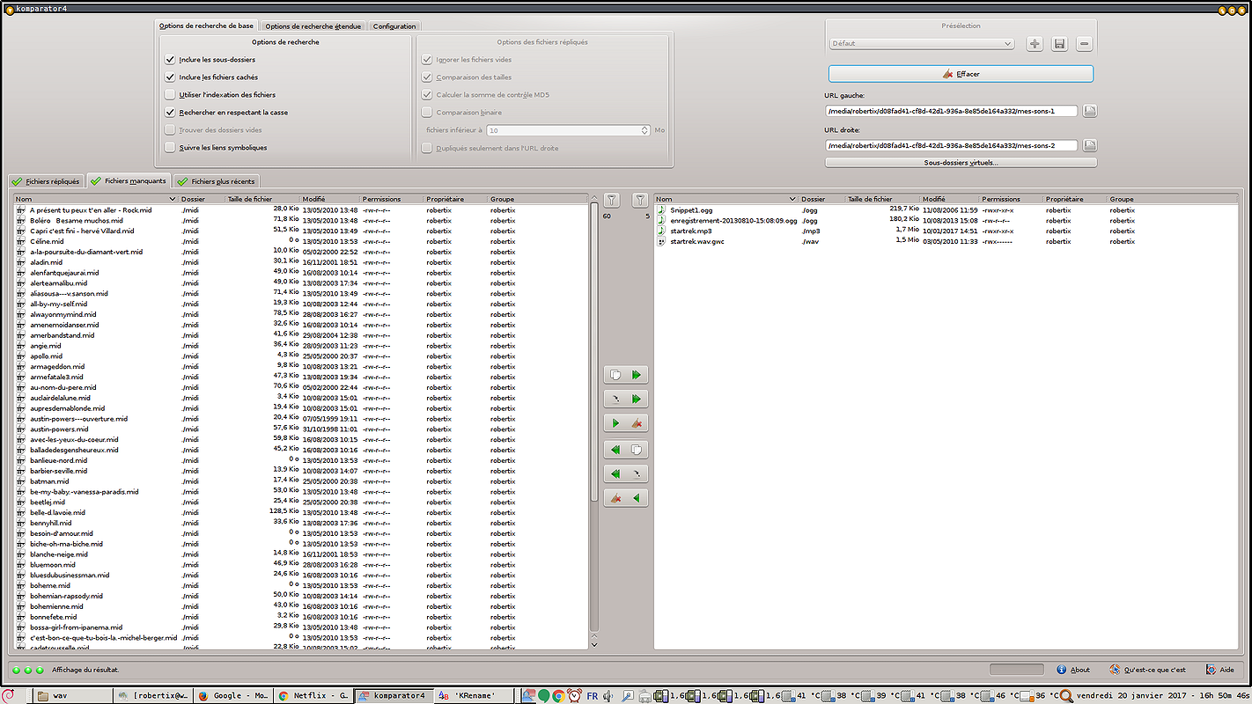Open the About dialog
Viewport: 1252px width, 704px height.
click(1073, 670)
